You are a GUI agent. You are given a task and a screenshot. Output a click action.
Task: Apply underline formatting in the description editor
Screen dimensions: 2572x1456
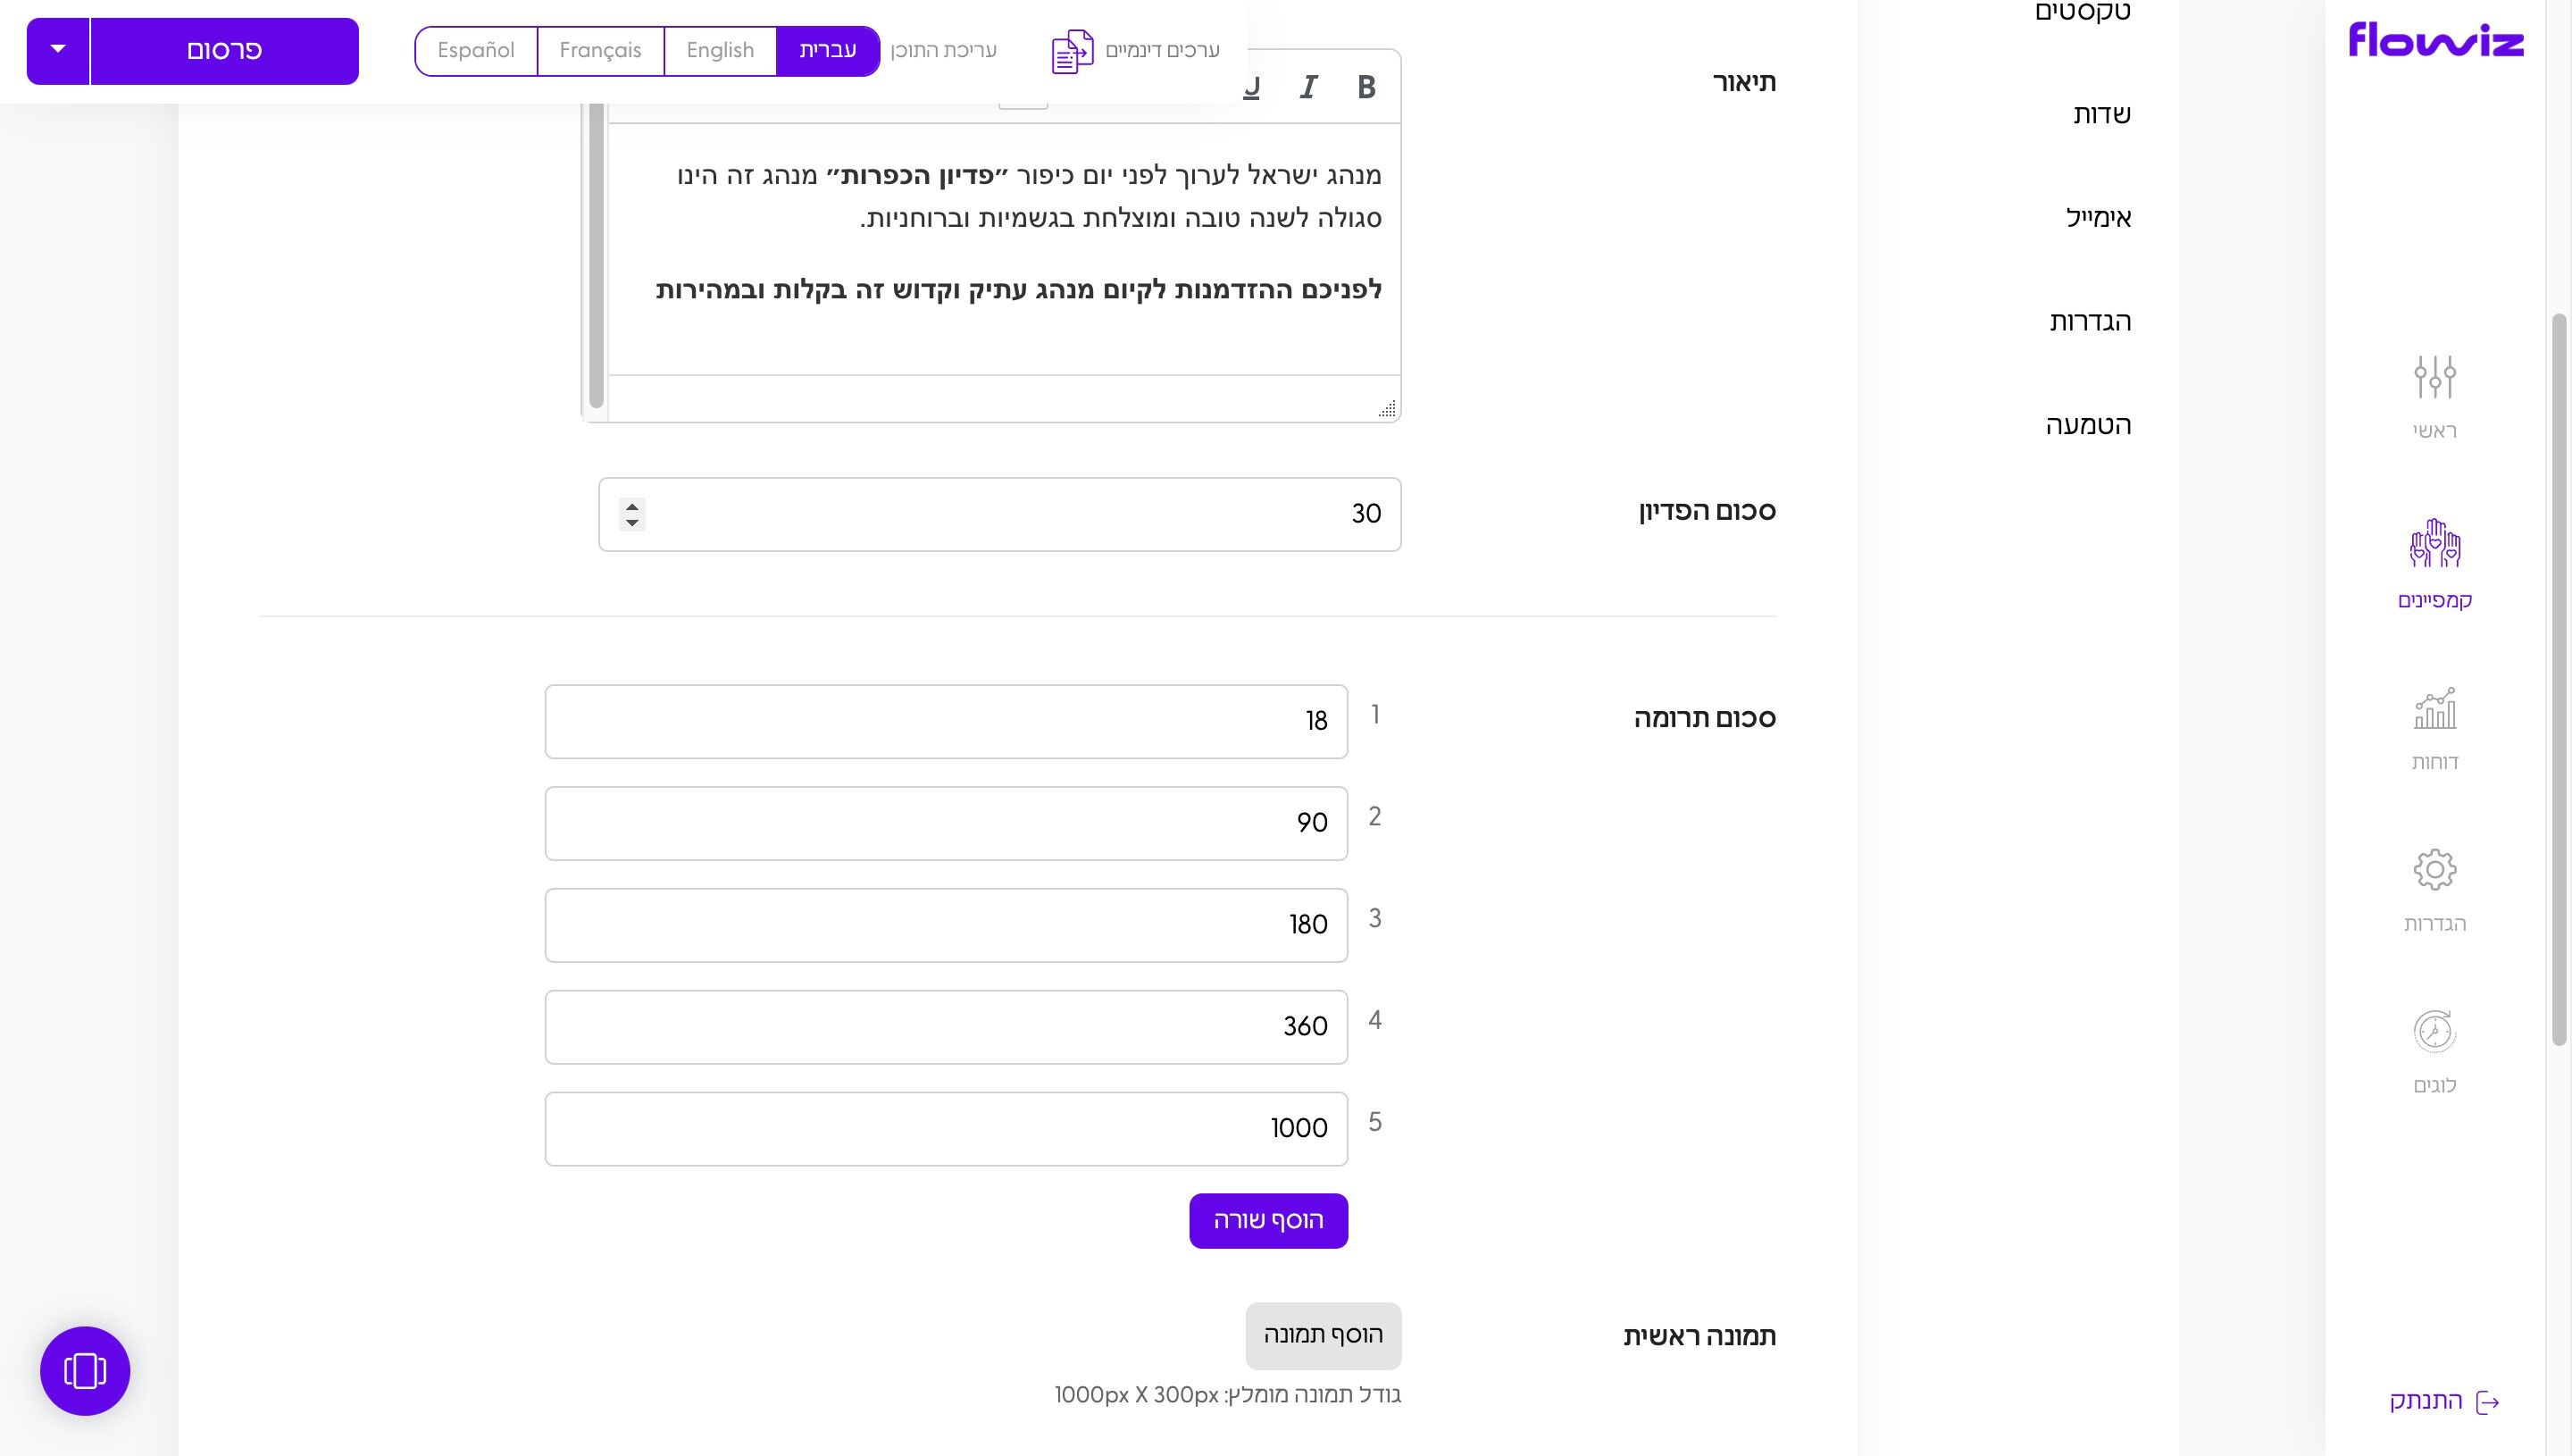pos(1248,88)
